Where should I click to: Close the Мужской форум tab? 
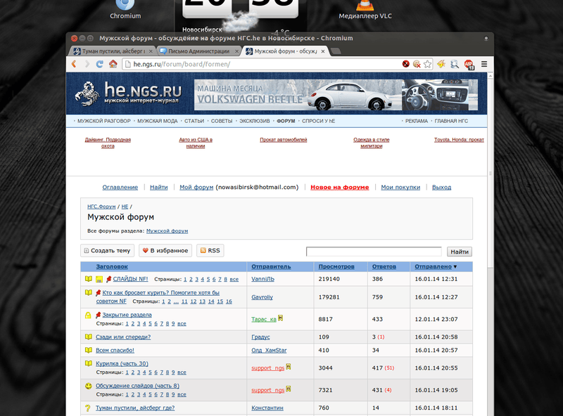[323, 51]
